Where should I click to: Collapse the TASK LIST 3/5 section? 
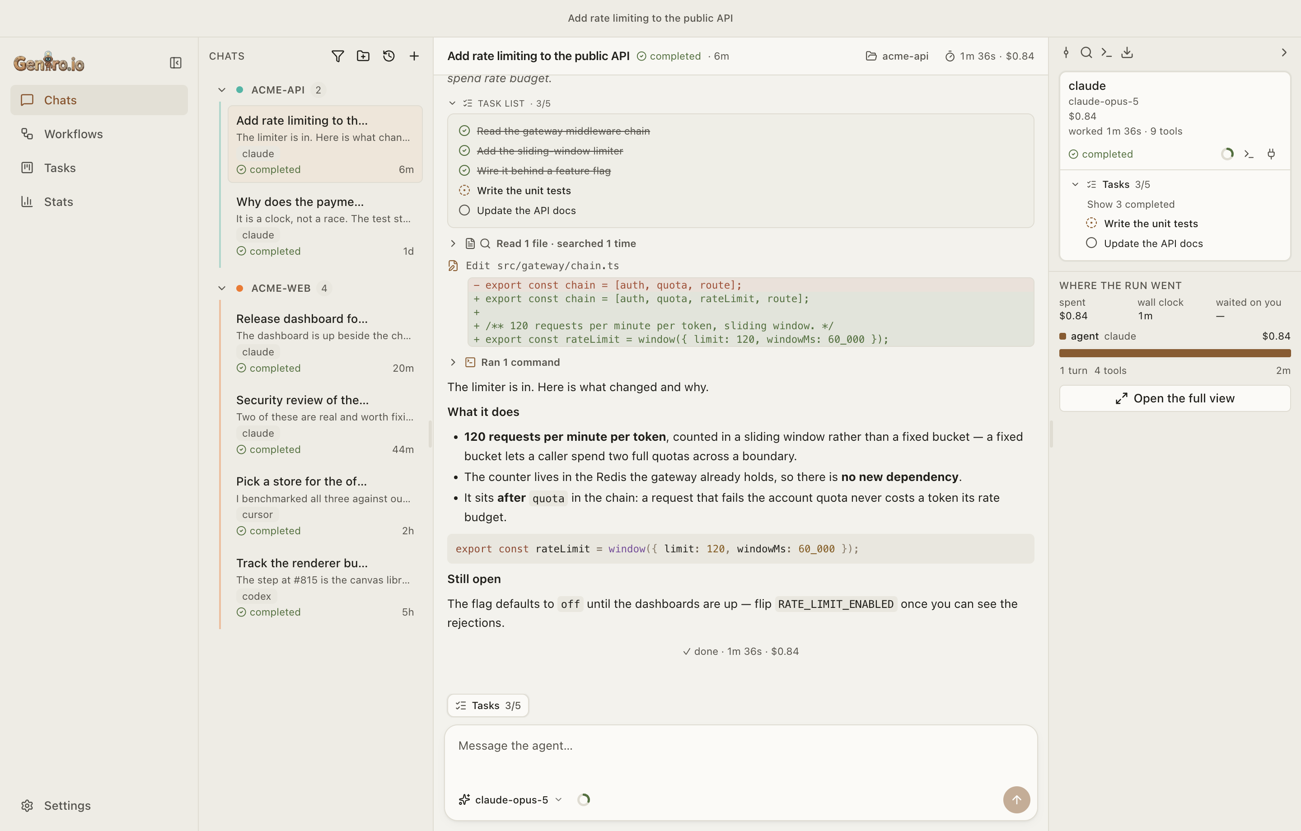point(452,103)
